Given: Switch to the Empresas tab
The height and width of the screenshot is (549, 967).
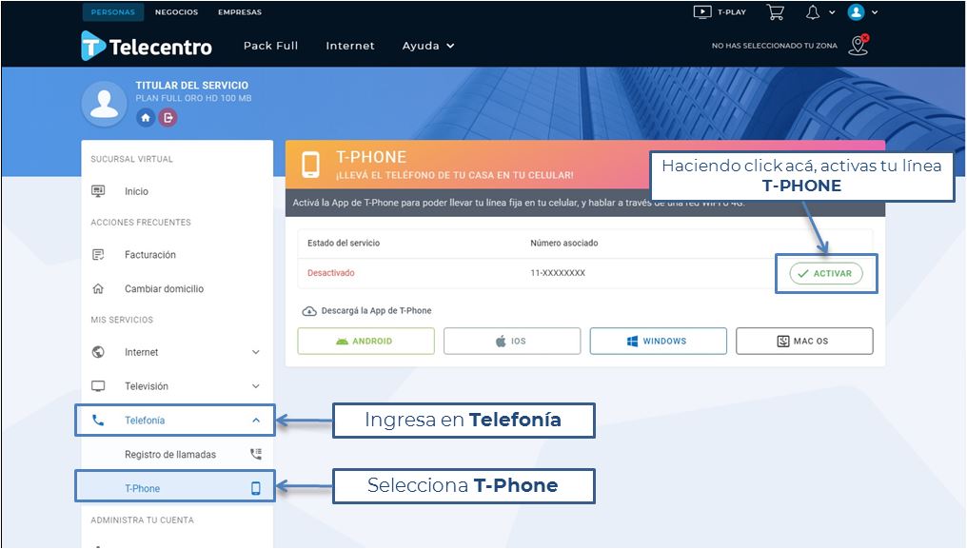Looking at the screenshot, I should coord(240,11).
